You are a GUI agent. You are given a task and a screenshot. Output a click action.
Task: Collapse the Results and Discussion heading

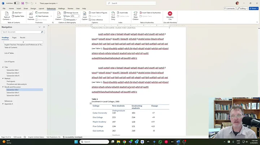pyautogui.click(x=3, y=87)
